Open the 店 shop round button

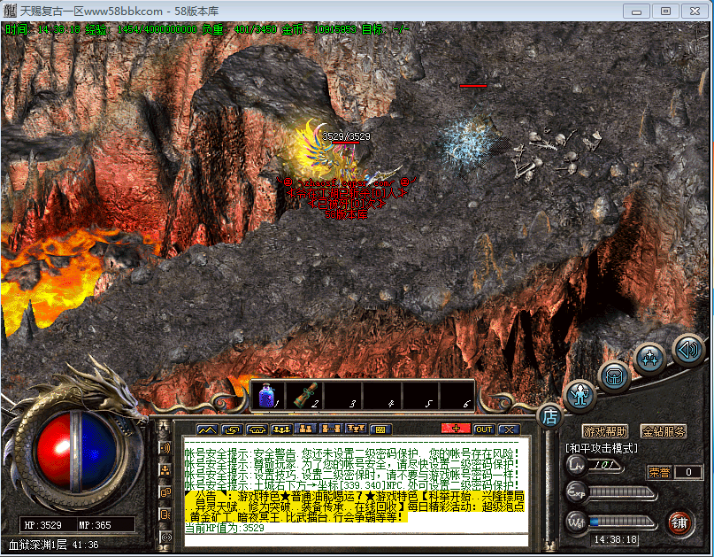549,415
